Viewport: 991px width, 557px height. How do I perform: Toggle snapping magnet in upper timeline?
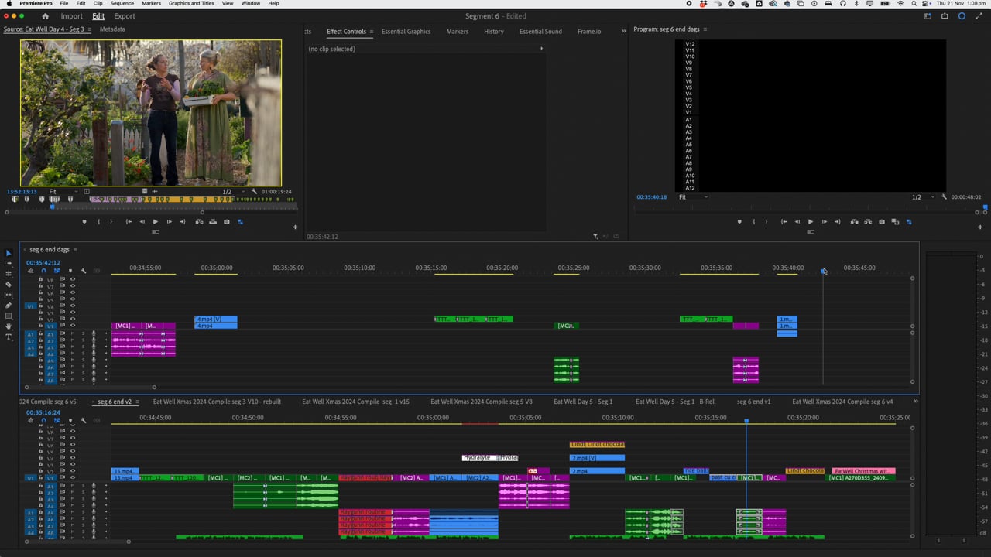click(43, 271)
